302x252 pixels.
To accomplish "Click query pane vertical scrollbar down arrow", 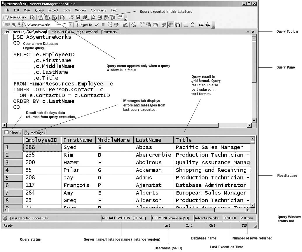I will tap(254, 121).
